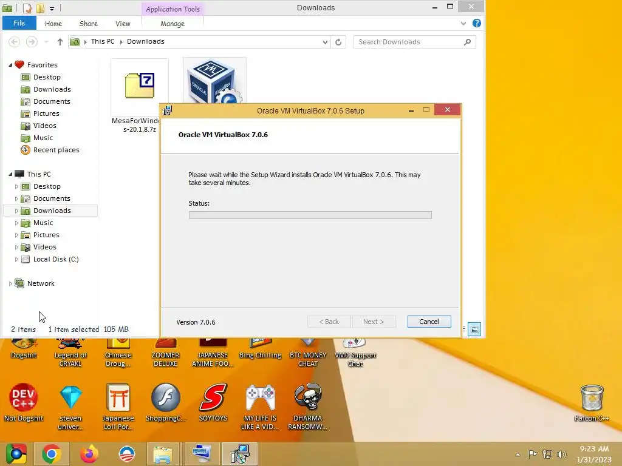
Task: Expand Documents under This PC
Action: point(16,198)
